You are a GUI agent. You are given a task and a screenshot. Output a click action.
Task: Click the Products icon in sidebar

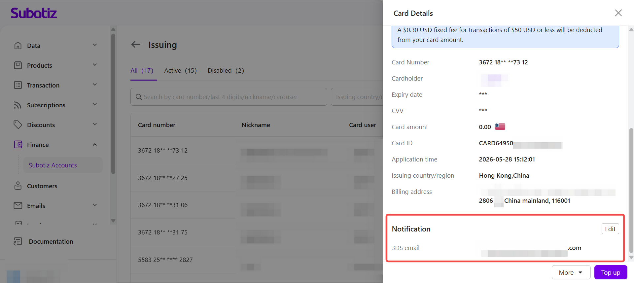point(18,65)
